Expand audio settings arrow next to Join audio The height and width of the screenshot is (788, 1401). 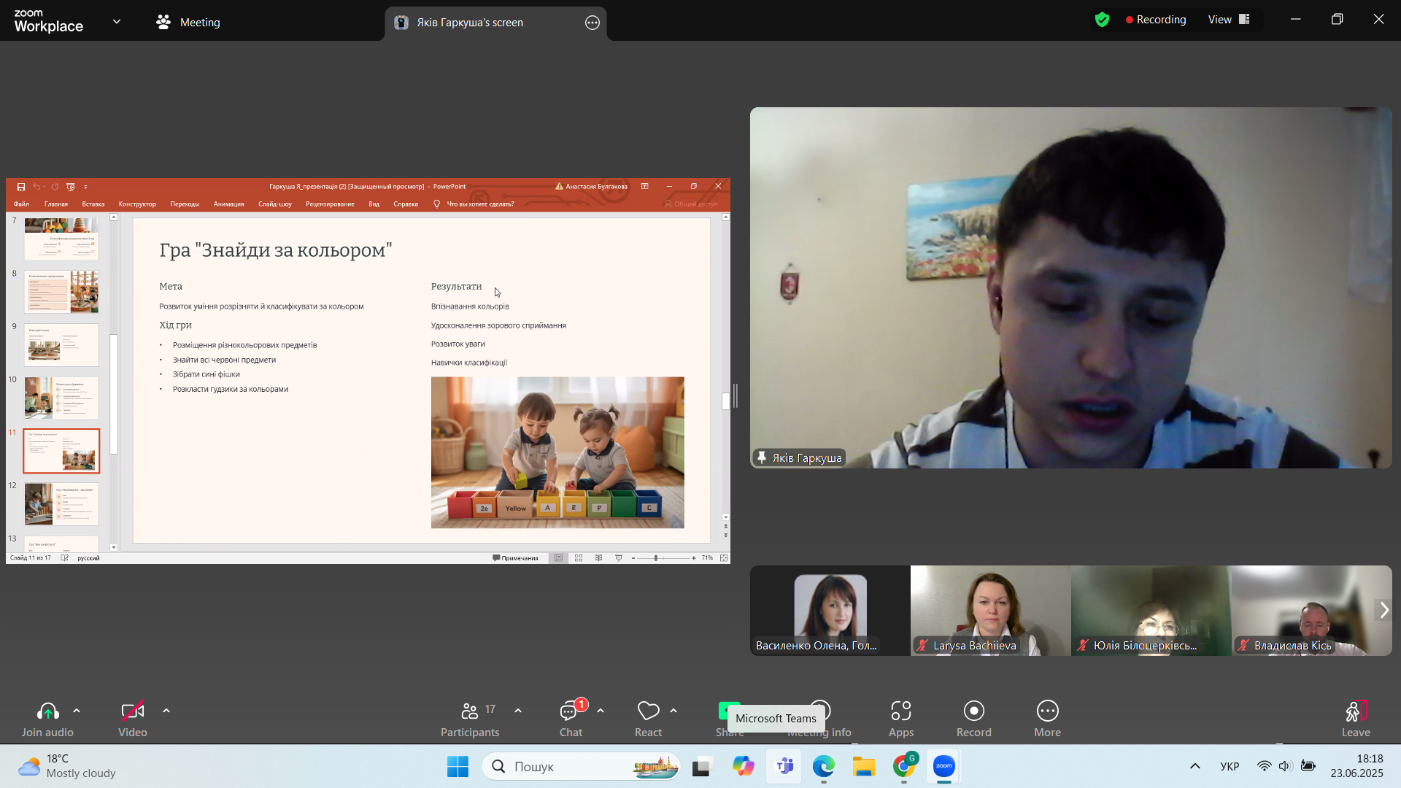point(77,711)
